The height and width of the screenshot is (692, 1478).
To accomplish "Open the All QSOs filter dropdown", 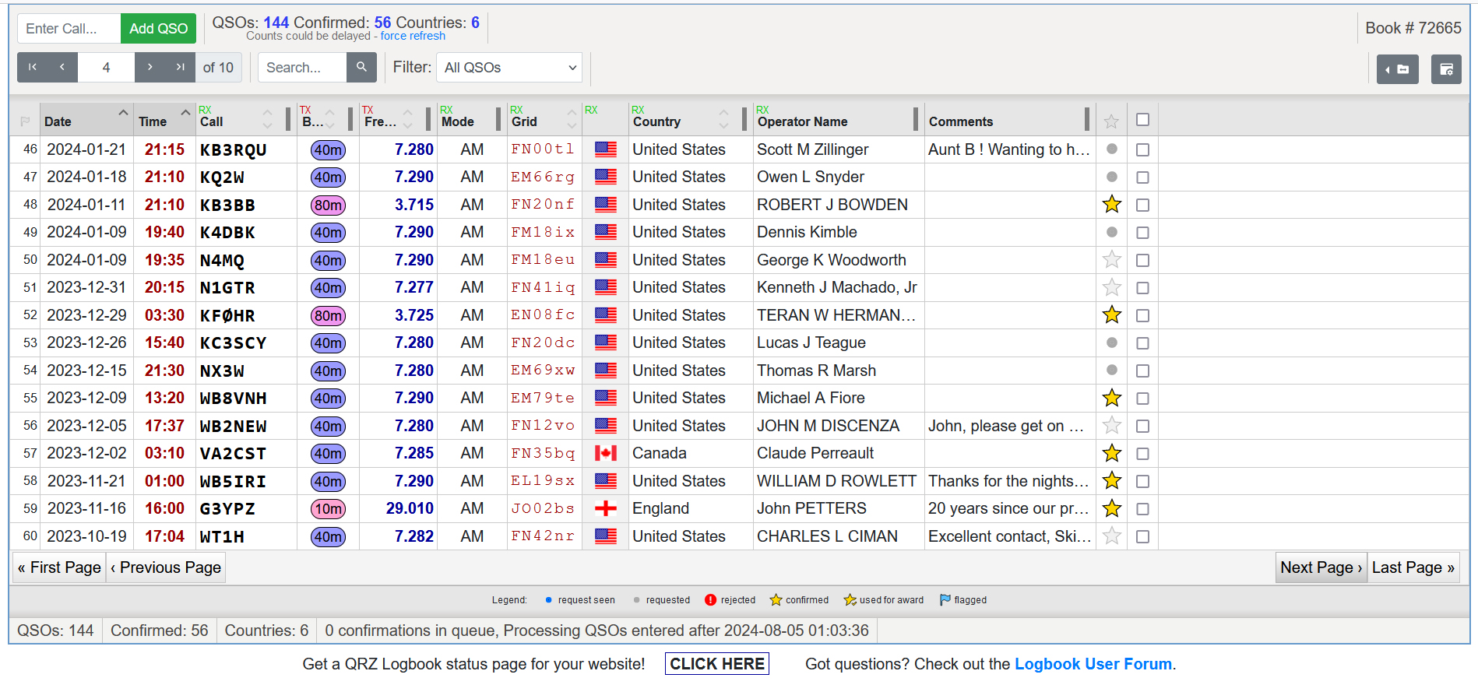I will [x=509, y=68].
